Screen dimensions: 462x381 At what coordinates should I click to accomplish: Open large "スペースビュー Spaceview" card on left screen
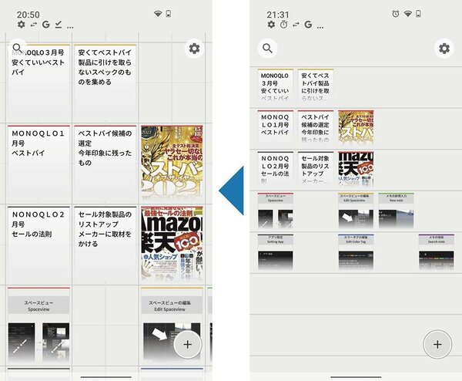[x=38, y=325]
